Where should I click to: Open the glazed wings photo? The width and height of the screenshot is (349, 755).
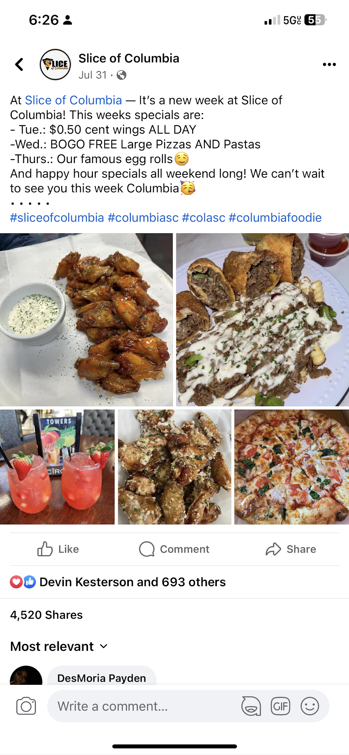click(x=86, y=320)
